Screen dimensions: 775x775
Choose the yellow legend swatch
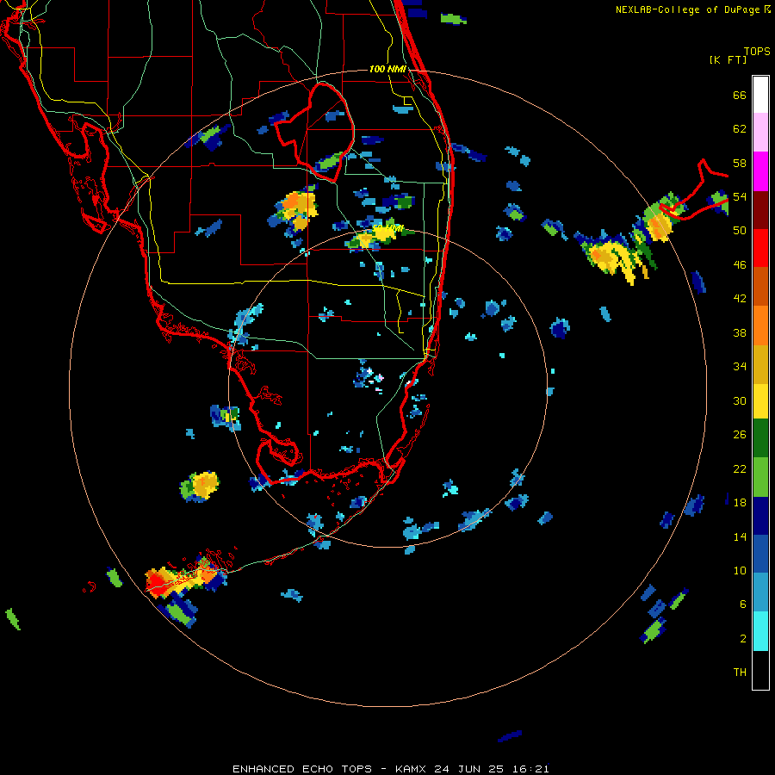[x=760, y=401]
